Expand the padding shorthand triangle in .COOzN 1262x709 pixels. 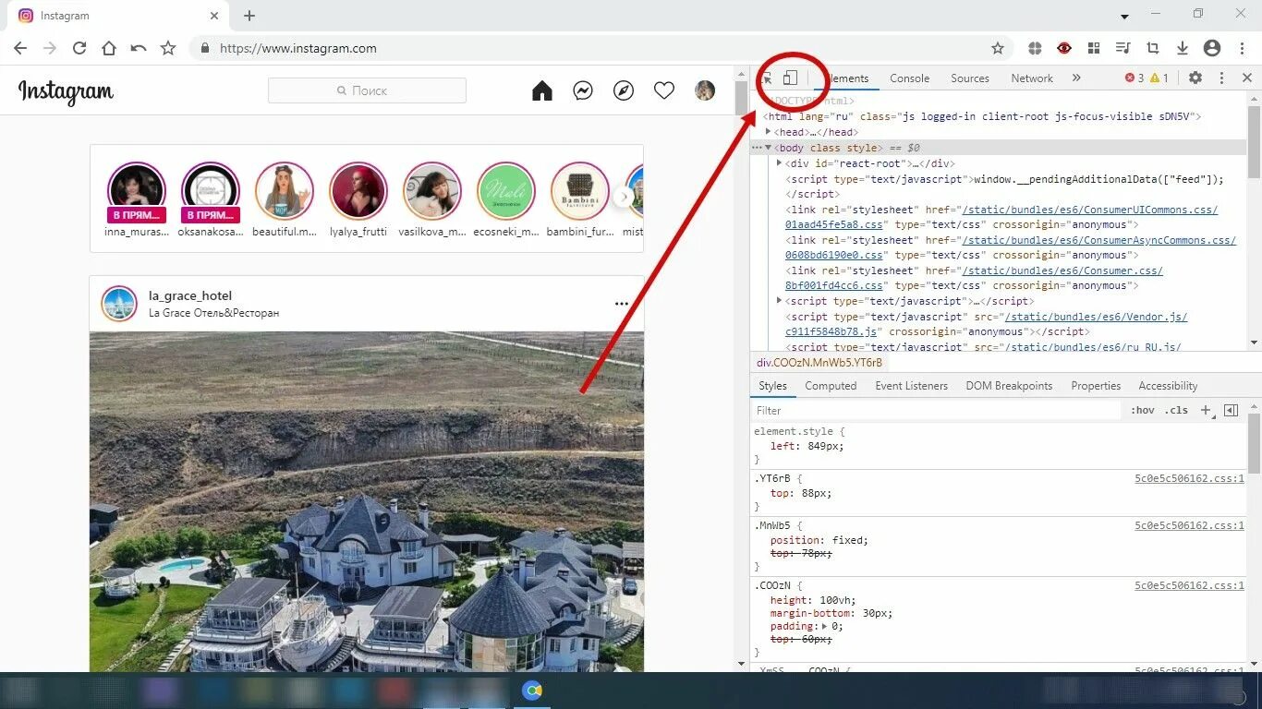tap(825, 626)
